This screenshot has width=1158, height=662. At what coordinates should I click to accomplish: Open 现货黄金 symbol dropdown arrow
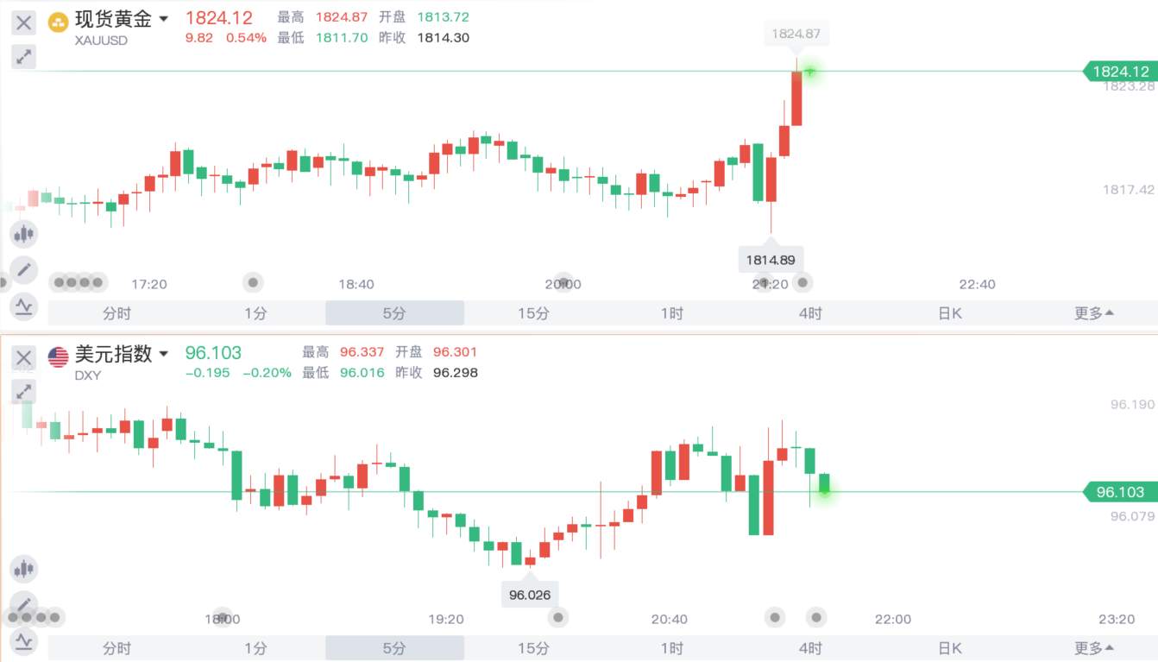164,18
